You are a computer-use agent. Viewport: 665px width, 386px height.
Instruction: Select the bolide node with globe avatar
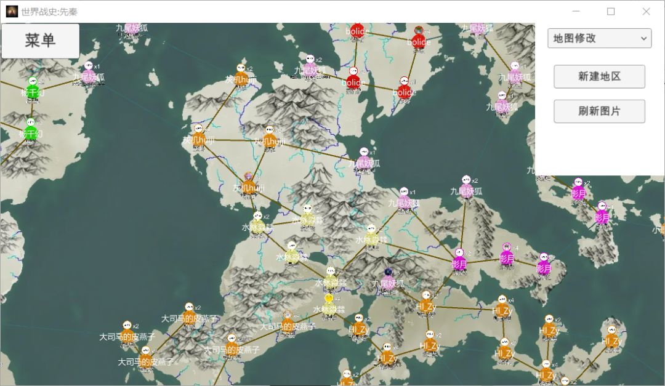coord(419,38)
